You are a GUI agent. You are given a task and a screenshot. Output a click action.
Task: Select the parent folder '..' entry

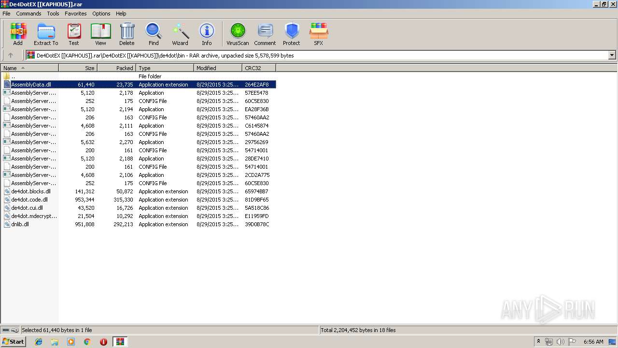click(139, 76)
